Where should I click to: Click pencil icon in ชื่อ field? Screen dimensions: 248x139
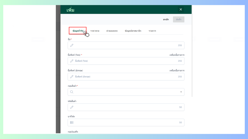[x=72, y=45]
